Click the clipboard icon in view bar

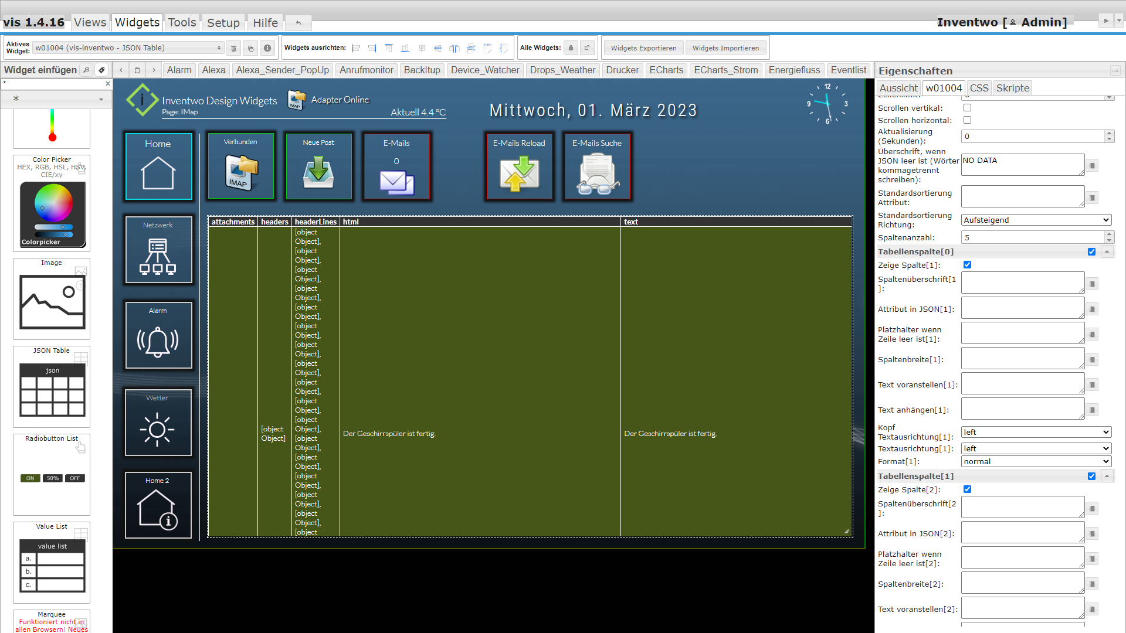[137, 70]
